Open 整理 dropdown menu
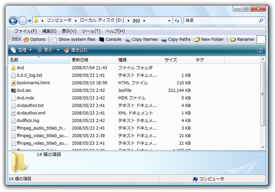The image size is (275, 192). click(x=22, y=50)
